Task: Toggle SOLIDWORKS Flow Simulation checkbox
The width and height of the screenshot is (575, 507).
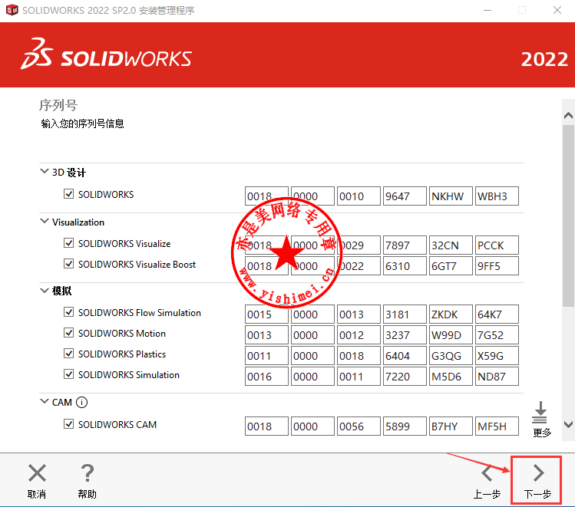Action: pos(68,312)
